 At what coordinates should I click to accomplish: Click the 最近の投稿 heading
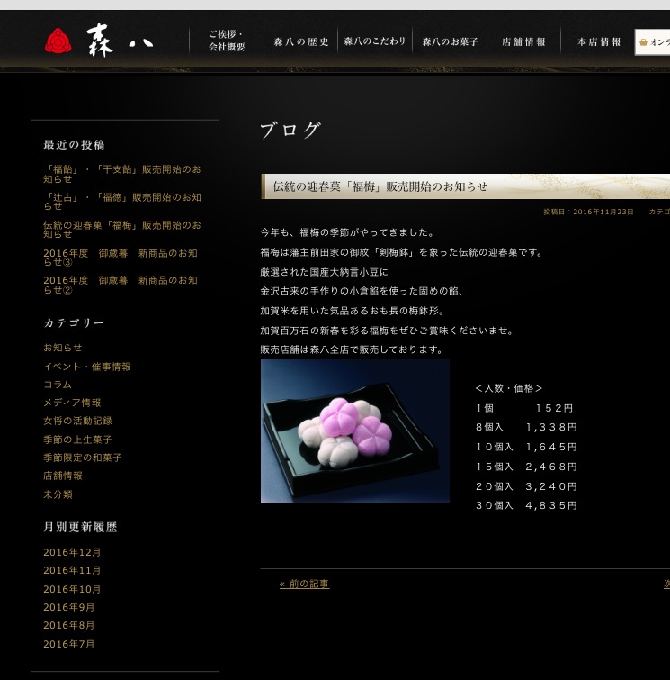point(74,145)
